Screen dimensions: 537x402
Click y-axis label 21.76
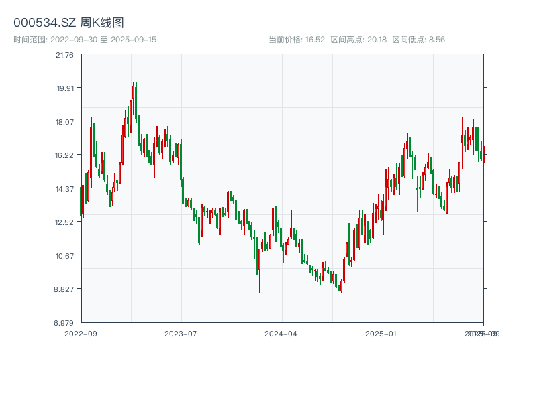pyautogui.click(x=64, y=55)
